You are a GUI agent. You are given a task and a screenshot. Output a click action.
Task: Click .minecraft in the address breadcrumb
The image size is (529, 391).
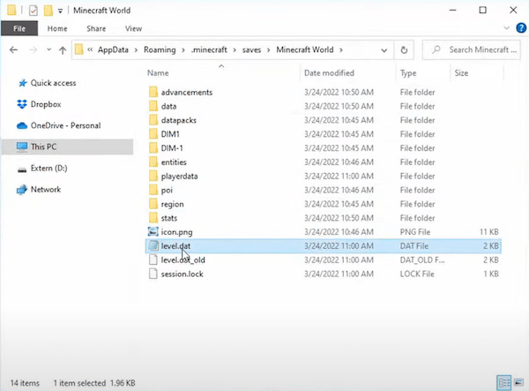click(x=209, y=50)
